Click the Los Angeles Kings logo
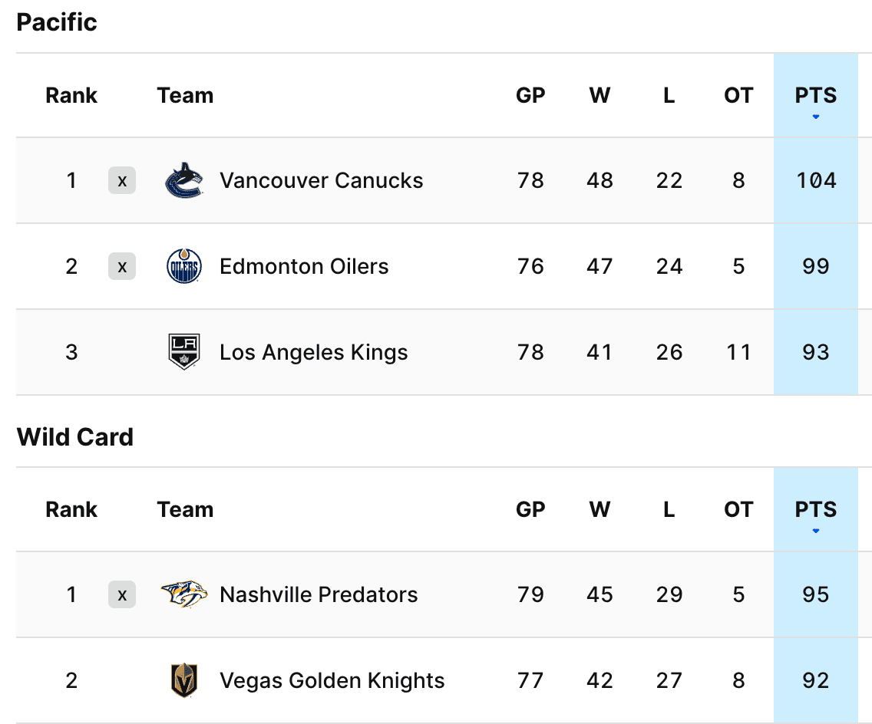Viewport: 872px width, 724px height. 184,353
